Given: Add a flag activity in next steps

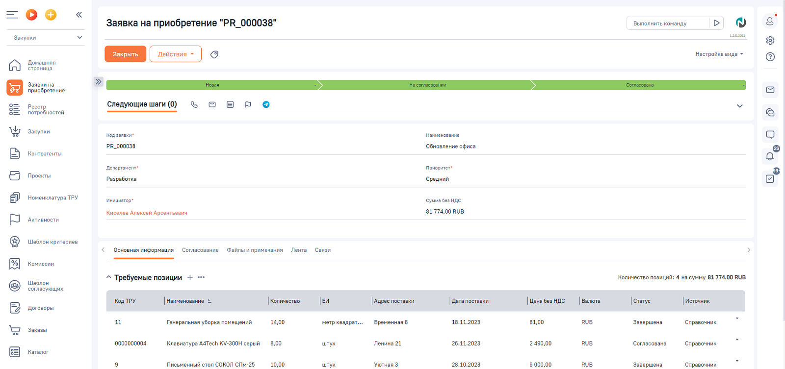Looking at the screenshot, I should click(248, 104).
